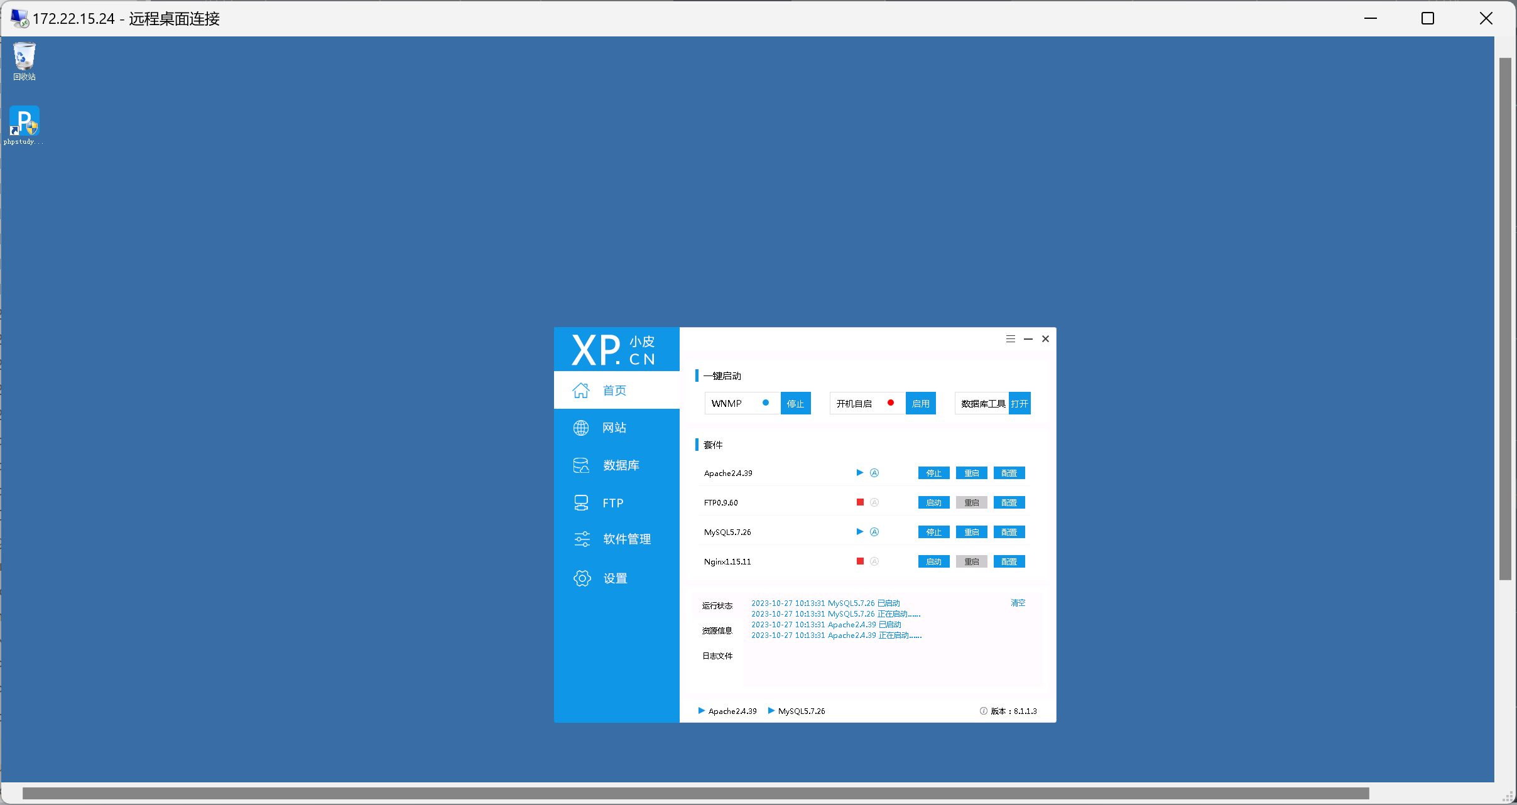Click the 打开 button for 数据库工具
The height and width of the screenshot is (805, 1517).
[x=1019, y=403]
